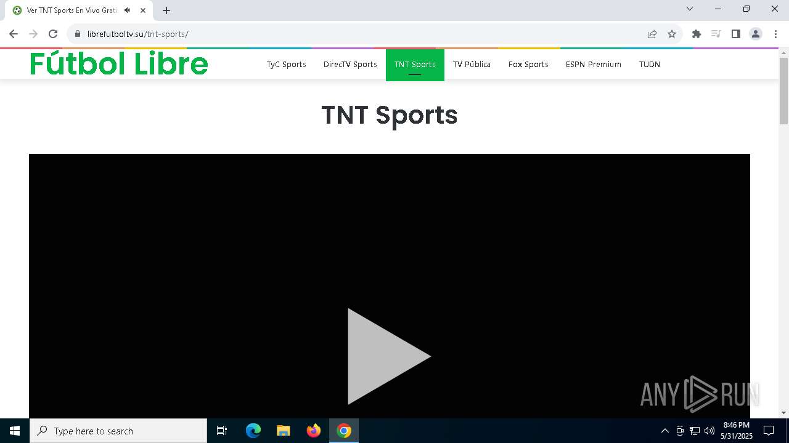Select Chrome on the taskbar
The image size is (789, 443).
tap(344, 431)
